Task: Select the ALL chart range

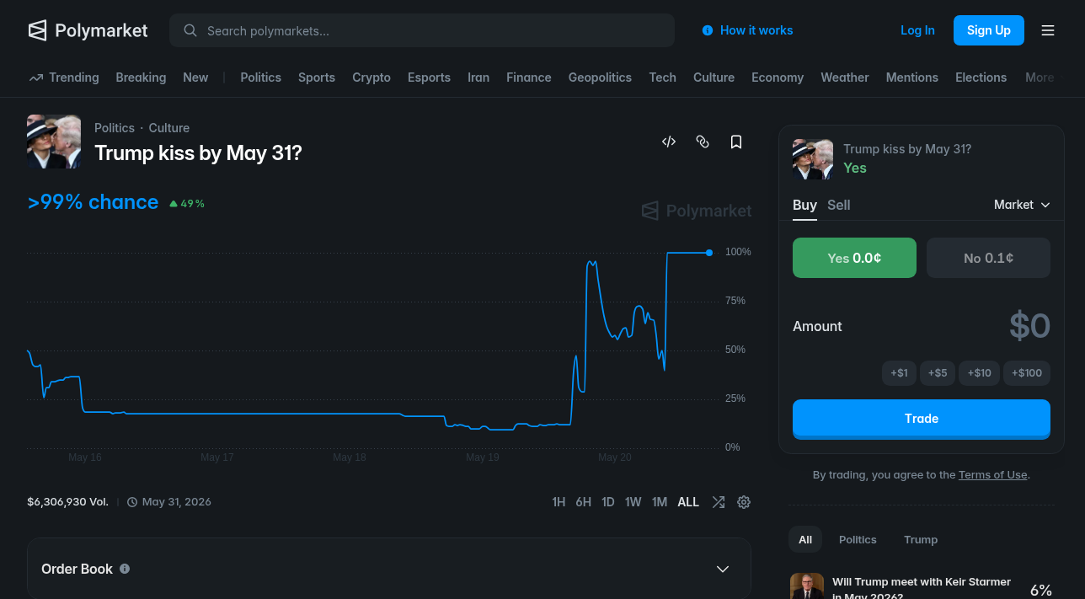Action: [688, 502]
